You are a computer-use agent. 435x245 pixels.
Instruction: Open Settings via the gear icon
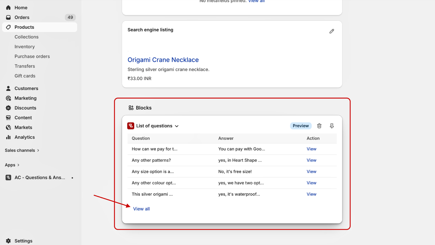(8, 241)
